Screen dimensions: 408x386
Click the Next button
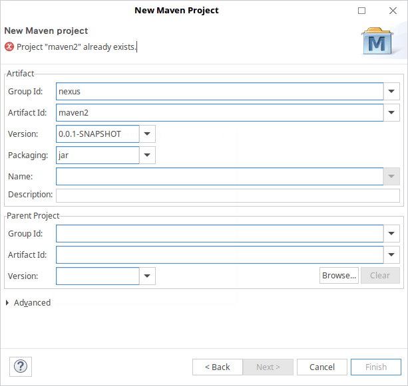point(268,367)
